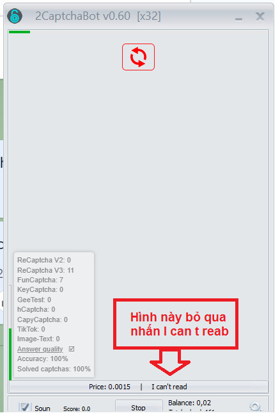This screenshot has height=420, width=280.
Task: Minimize the 2CaptchaBot window
Action: [x=238, y=19]
